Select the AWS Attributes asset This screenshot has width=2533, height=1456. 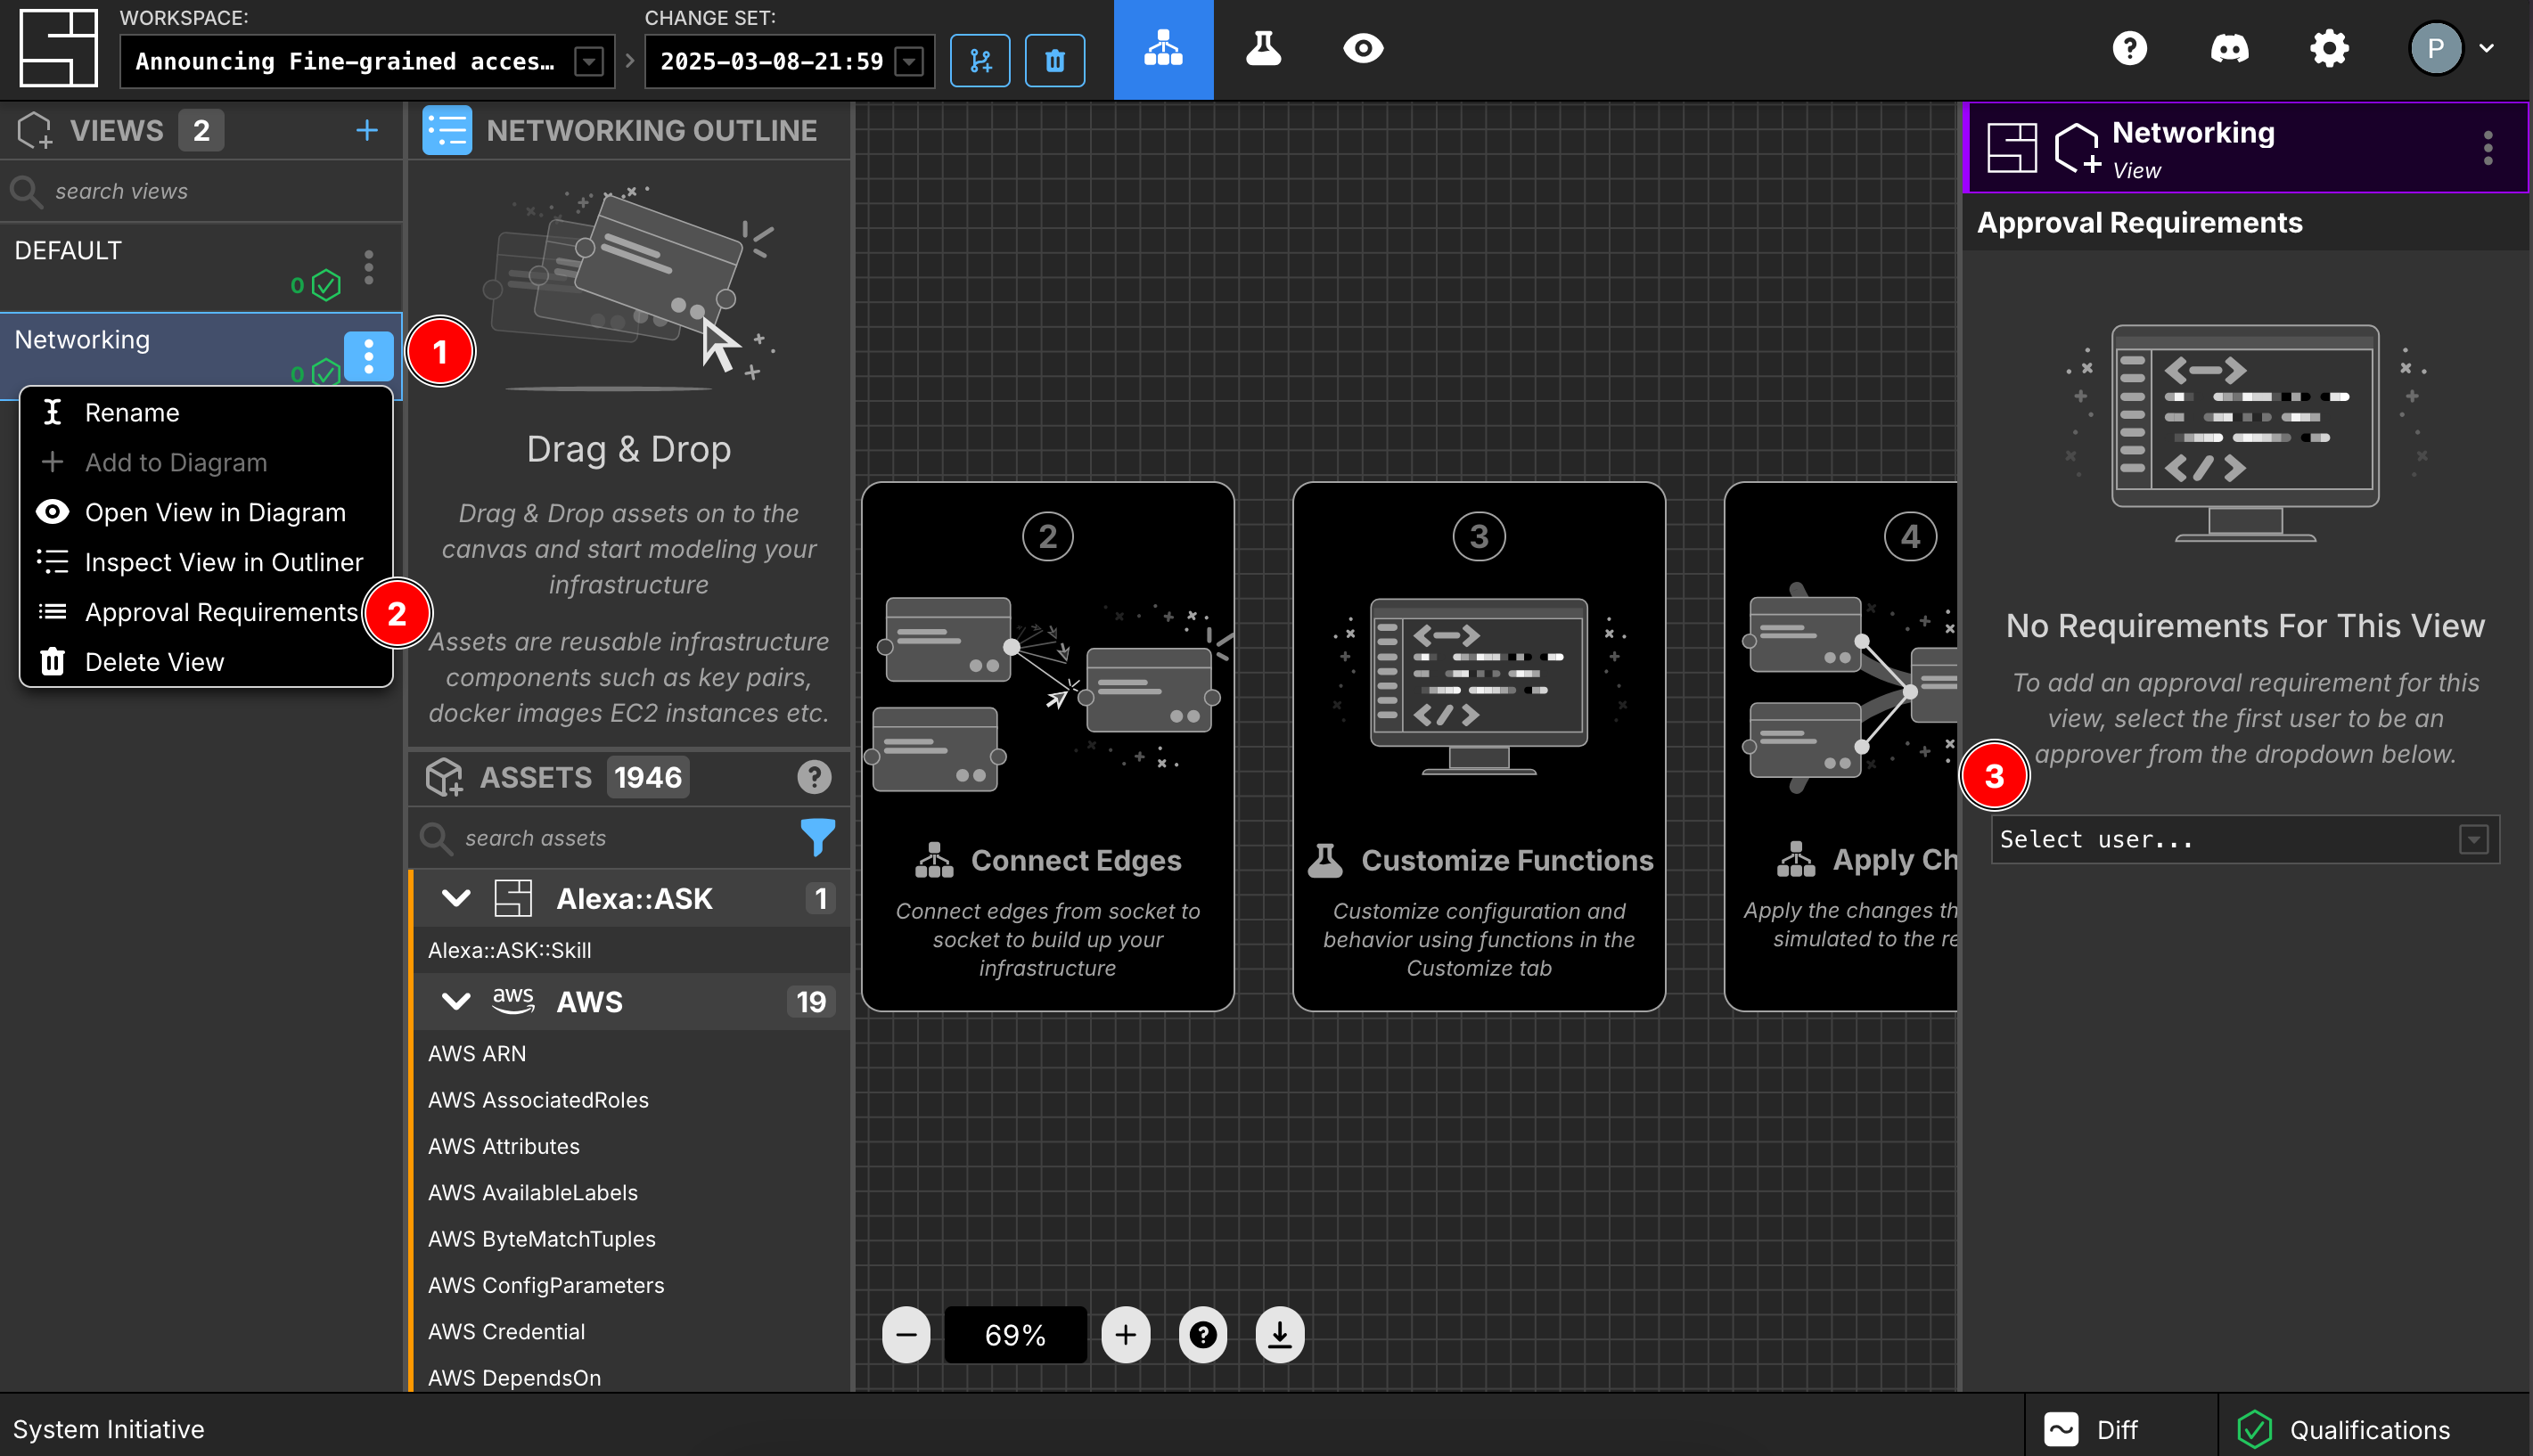[632, 1146]
